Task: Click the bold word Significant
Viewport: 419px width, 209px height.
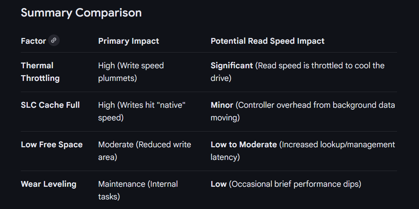Action: click(232, 66)
